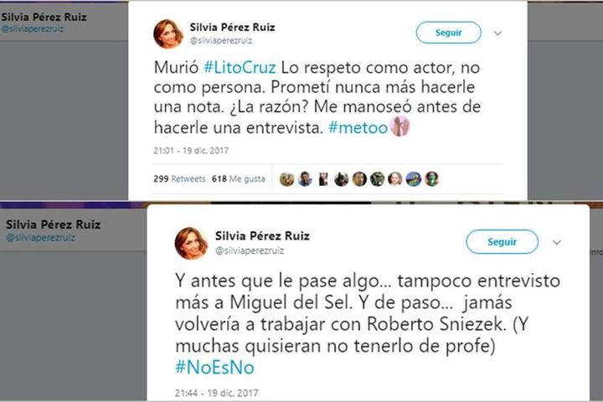Image resolution: width=603 pixels, height=402 pixels.
Task: Follow Silvia via Seguir in the second tweet
Action: 502,242
